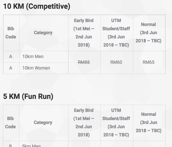
Task: Click the 10 KM (Competitive) heading
Action: (37, 6)
